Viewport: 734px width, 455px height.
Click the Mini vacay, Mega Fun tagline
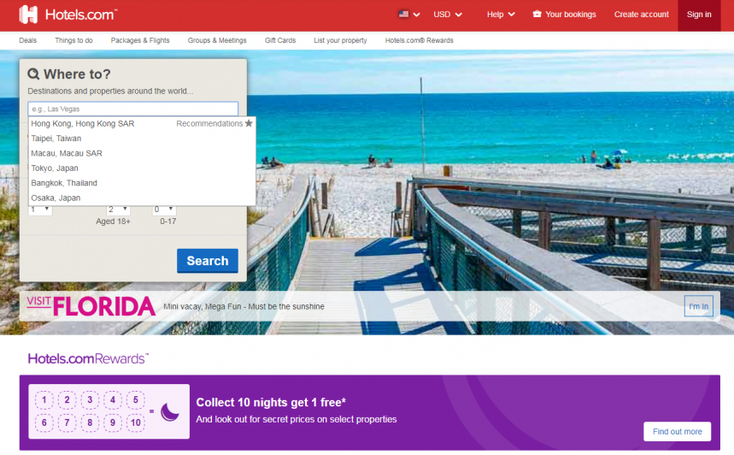[244, 306]
